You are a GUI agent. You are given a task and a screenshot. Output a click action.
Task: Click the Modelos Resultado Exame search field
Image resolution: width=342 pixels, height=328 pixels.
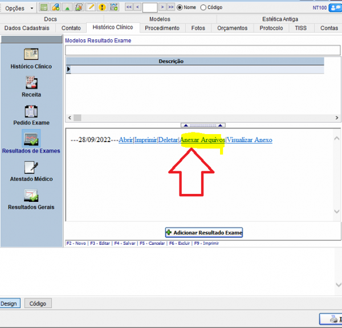pos(202,50)
